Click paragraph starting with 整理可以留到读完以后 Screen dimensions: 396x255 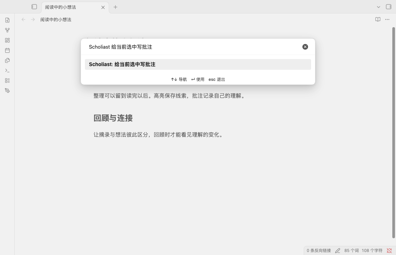[x=170, y=96]
